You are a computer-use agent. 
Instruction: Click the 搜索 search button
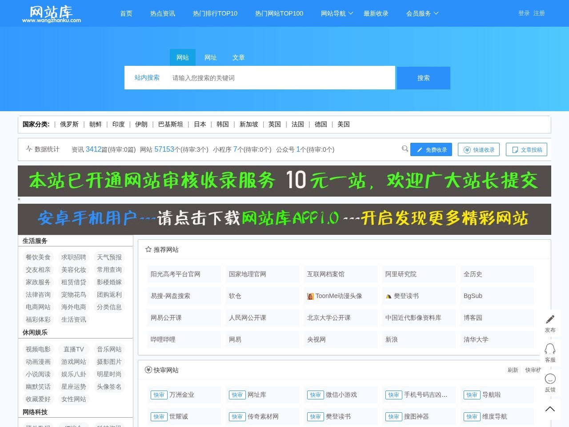423,77
